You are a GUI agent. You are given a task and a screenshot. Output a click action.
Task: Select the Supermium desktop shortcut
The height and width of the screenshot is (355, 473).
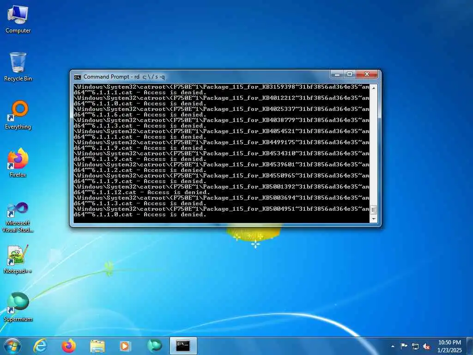coord(18,307)
